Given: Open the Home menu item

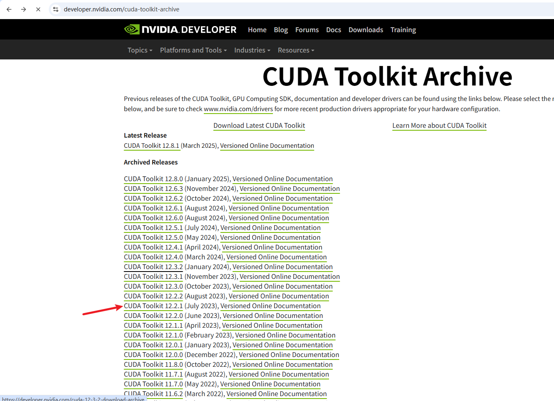Looking at the screenshot, I should (x=257, y=30).
